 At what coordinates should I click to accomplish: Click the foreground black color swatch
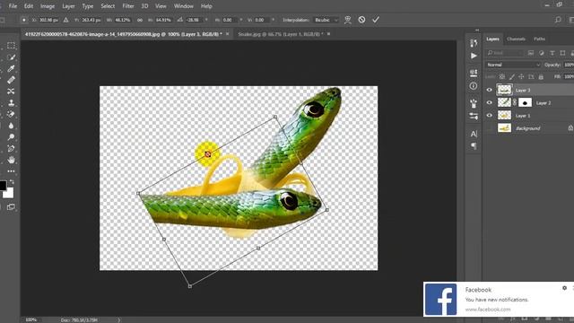pyautogui.click(x=3, y=186)
